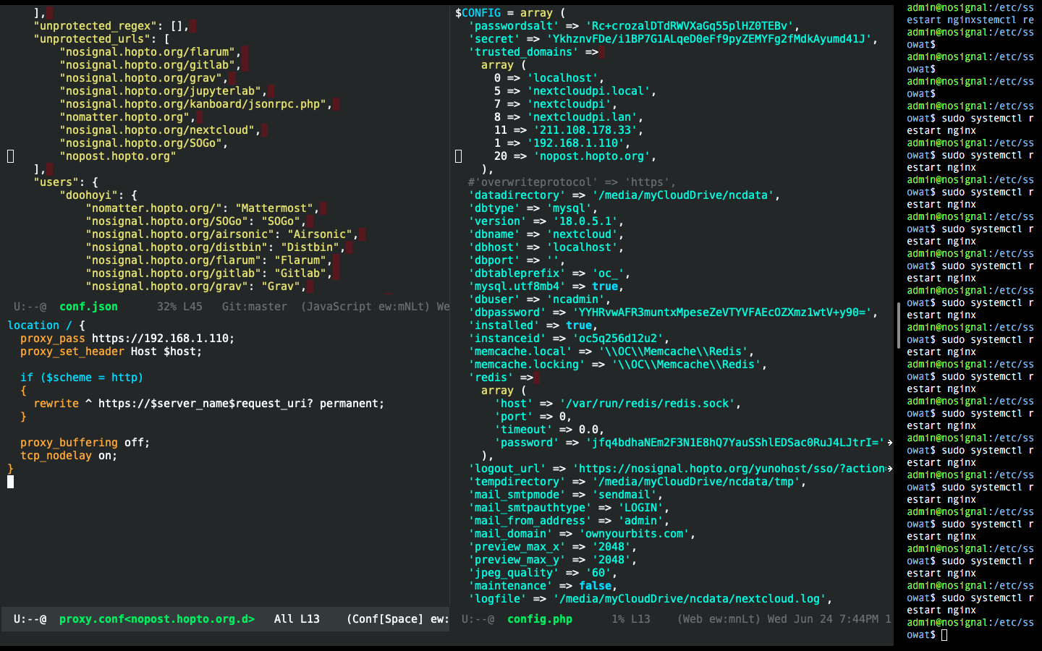
Task: Click the truncation arrow on redis password line
Action: 889,443
